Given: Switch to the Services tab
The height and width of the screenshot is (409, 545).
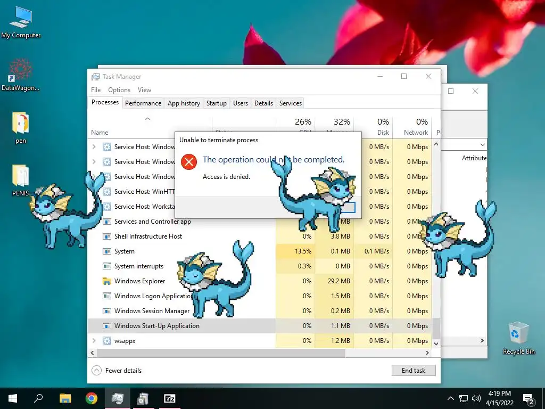Looking at the screenshot, I should pos(291,103).
